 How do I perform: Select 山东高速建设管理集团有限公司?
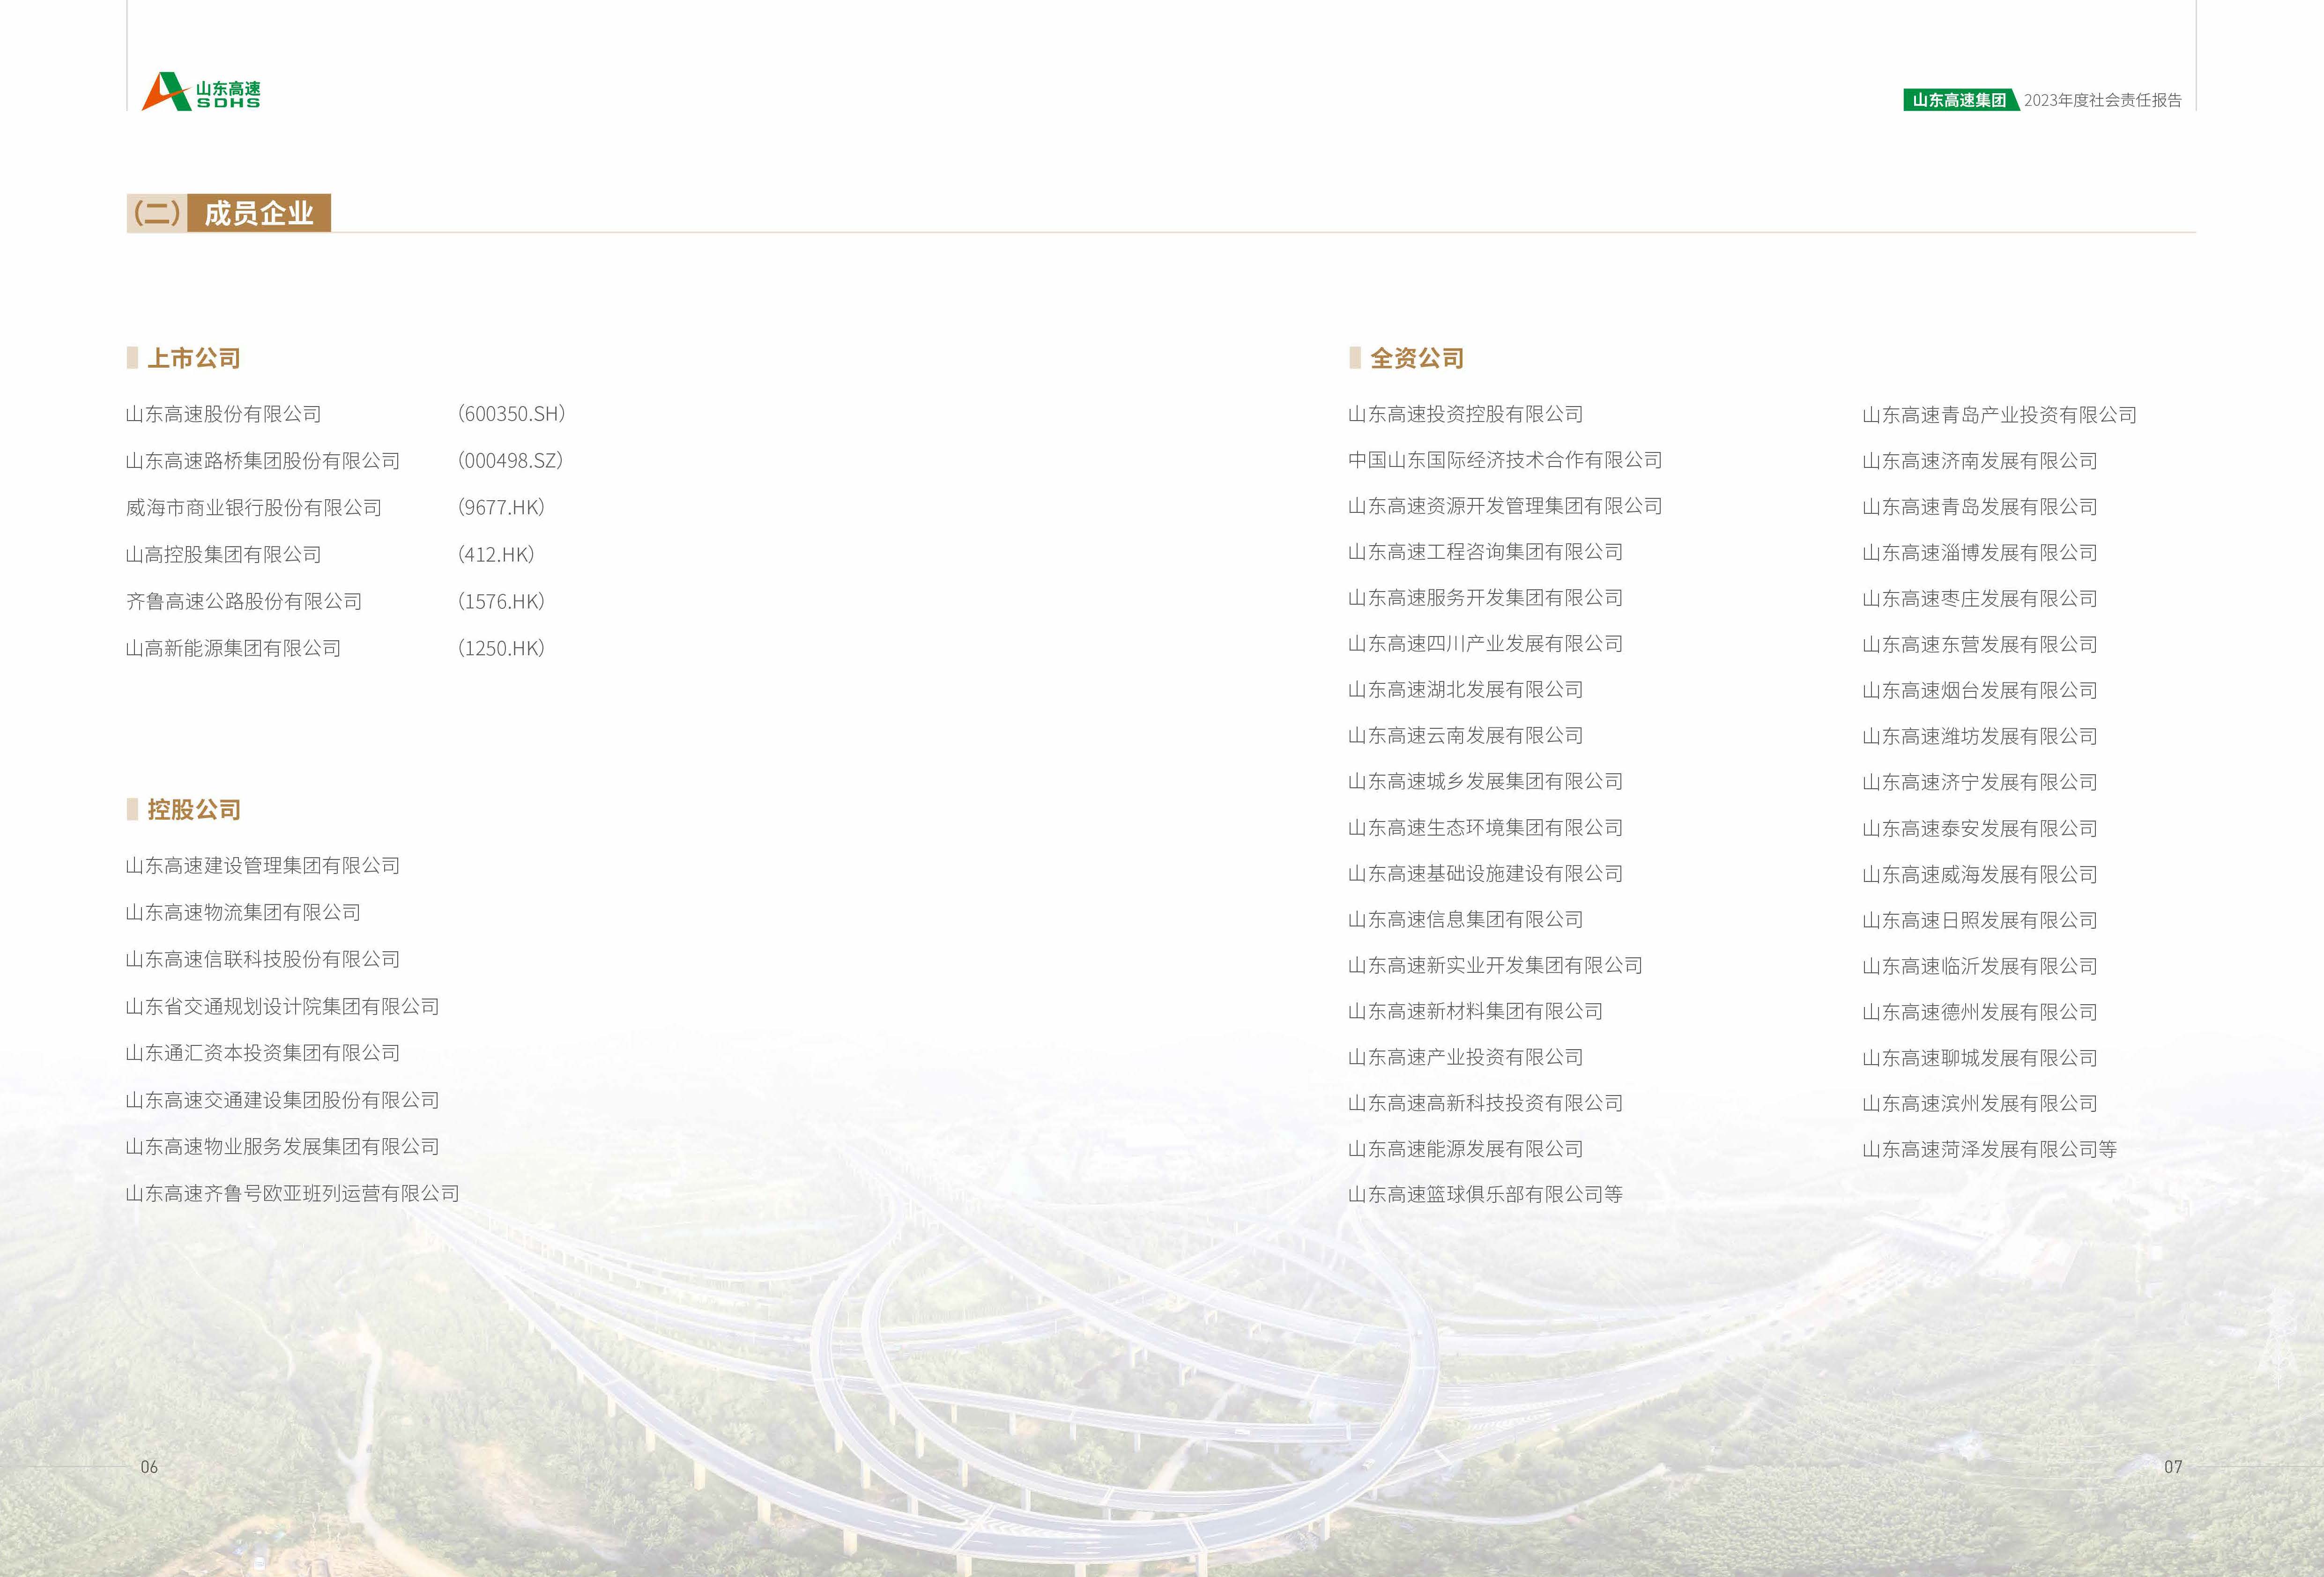263,866
